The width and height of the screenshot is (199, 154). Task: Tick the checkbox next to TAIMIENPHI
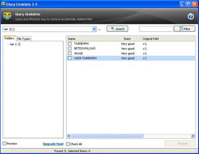click(70, 44)
